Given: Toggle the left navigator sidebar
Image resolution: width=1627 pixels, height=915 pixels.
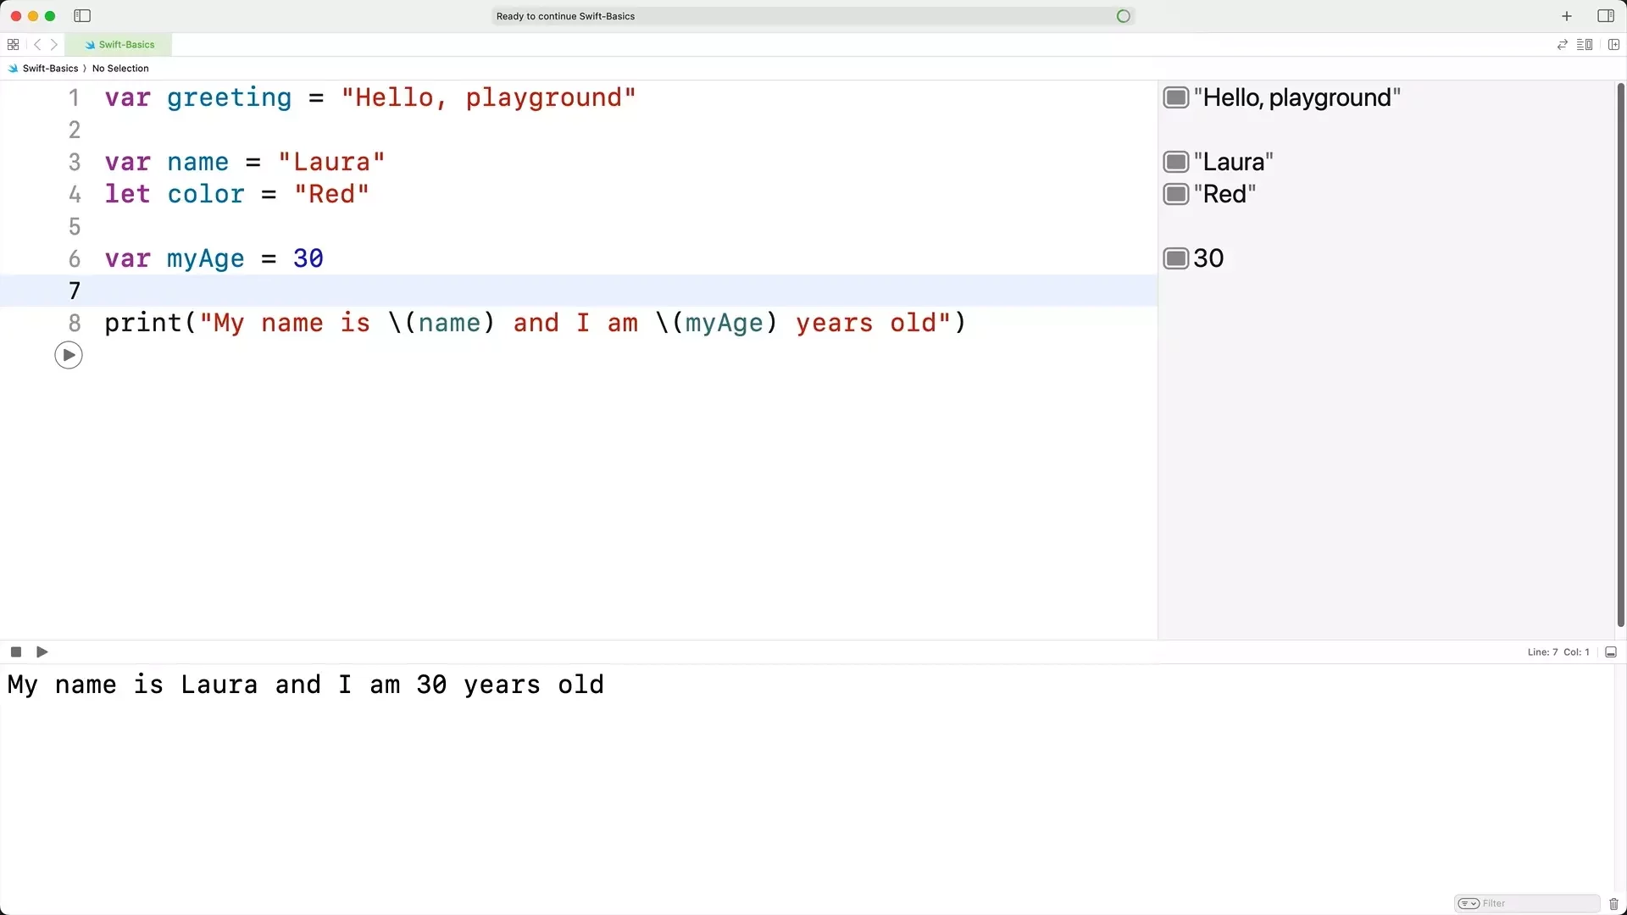Looking at the screenshot, I should [x=82, y=16].
